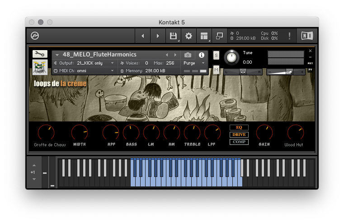Click the HPF knob
Screen dimensions: 344x223
click(x=111, y=133)
